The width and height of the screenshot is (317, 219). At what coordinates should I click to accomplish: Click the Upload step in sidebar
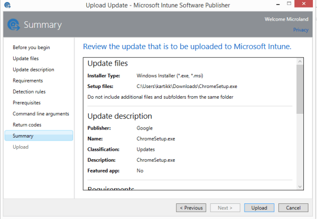tap(21, 147)
